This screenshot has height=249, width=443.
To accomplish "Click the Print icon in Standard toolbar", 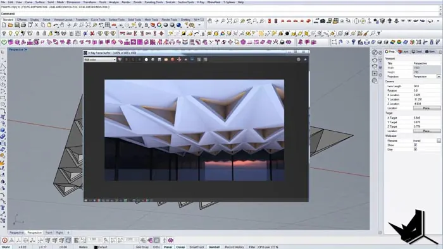I will [23, 25].
